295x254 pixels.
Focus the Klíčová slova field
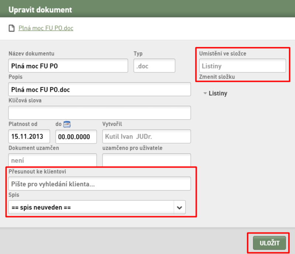pyautogui.click(x=100, y=113)
